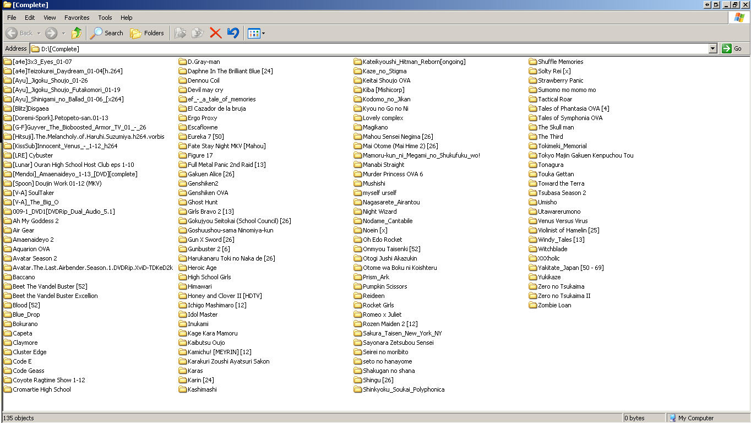Select the Heroic Age folder icon
Image resolution: width=751 pixels, height=423 pixels.
tap(183, 268)
